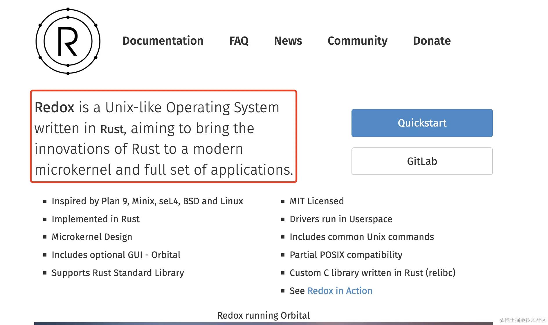
Task: Select 'Implemented in Rust' bullet
Action: [x=96, y=219]
